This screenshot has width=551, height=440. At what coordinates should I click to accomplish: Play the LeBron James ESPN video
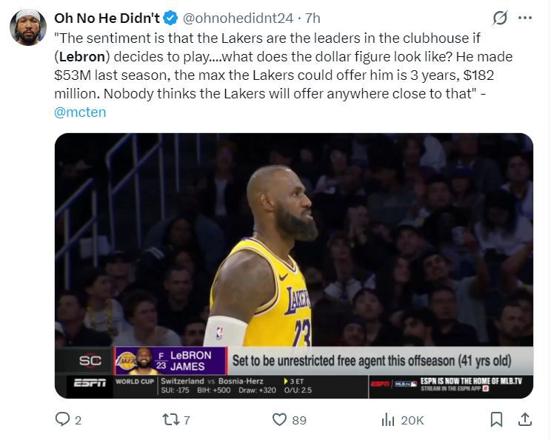294,265
